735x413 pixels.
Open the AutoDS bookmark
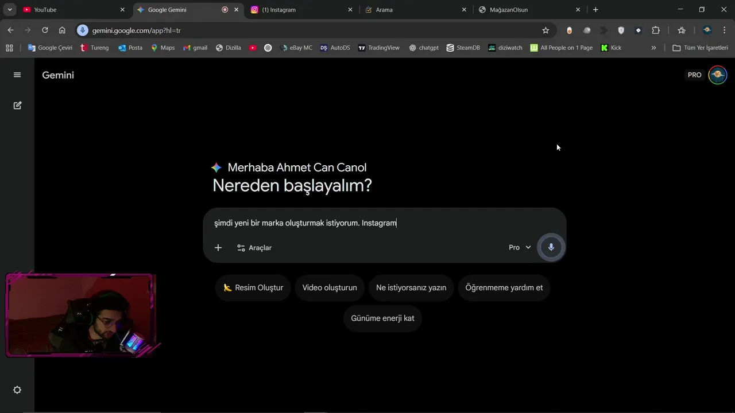(335, 48)
